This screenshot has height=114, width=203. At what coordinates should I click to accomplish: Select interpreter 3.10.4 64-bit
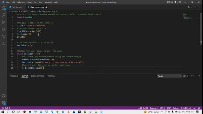point(186,108)
